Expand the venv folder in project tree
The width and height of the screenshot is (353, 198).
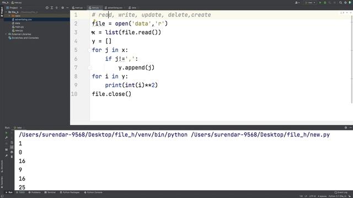9,16
